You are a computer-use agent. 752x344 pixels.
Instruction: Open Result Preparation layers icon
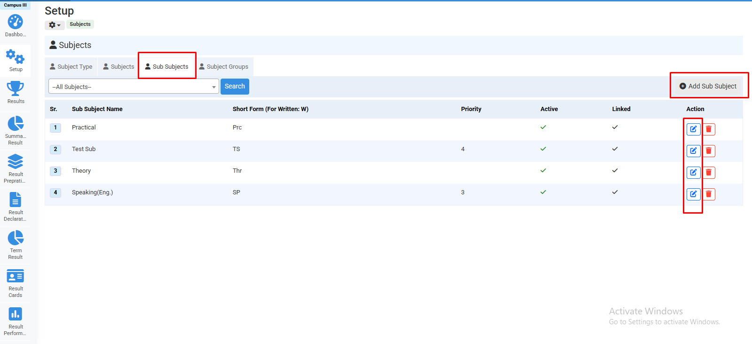[x=16, y=162]
